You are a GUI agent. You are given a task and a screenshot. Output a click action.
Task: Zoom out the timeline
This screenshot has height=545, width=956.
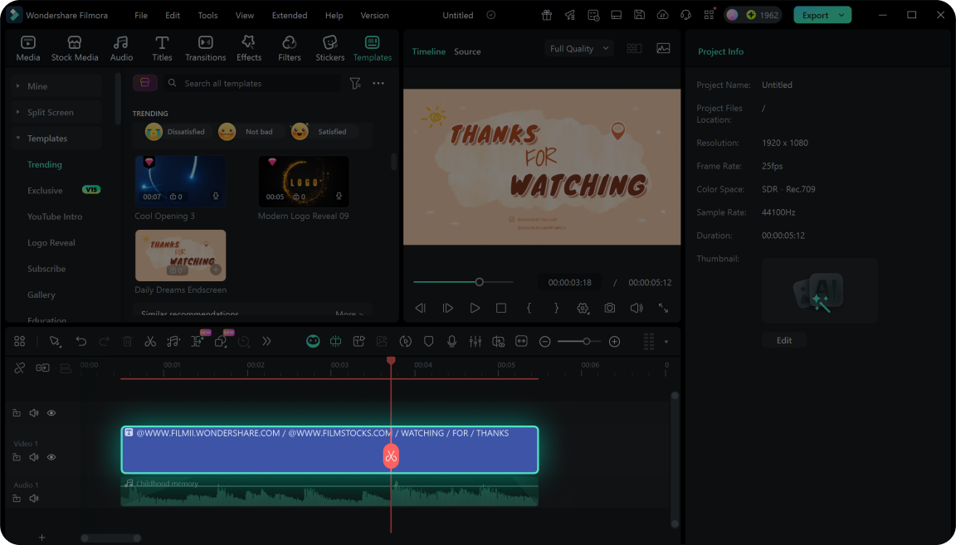tap(545, 342)
